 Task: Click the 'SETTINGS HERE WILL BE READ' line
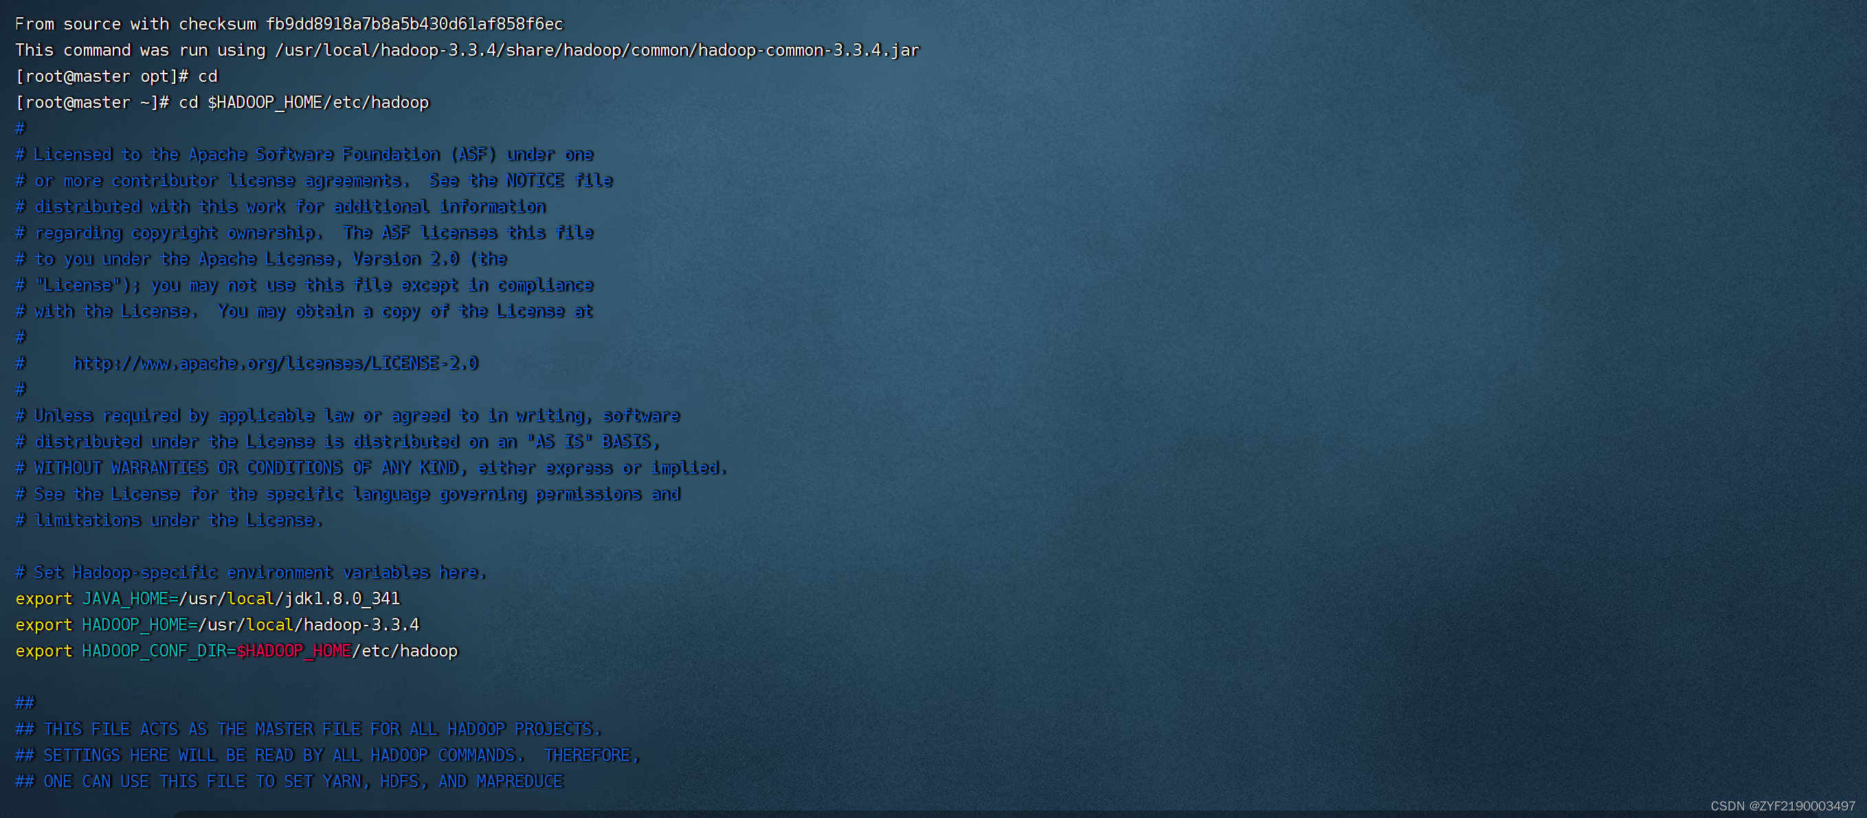pyautogui.click(x=328, y=755)
